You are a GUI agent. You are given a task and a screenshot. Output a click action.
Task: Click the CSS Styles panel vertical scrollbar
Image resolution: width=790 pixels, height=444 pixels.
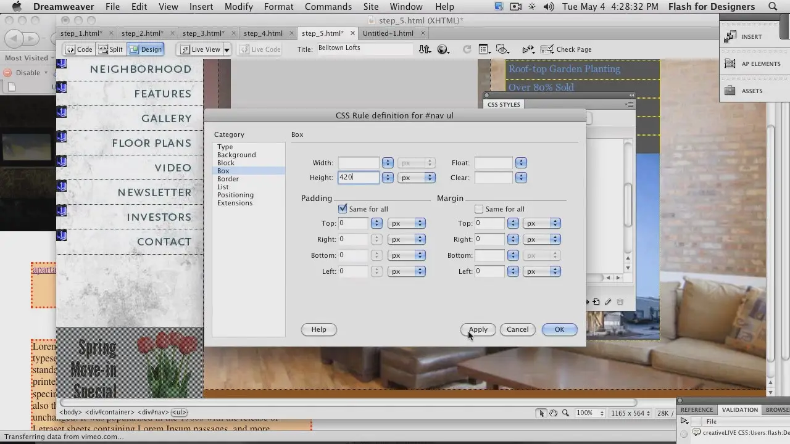[x=628, y=206]
